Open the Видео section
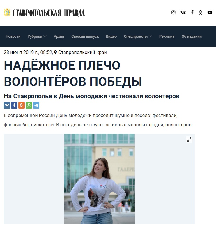 [x=111, y=36]
